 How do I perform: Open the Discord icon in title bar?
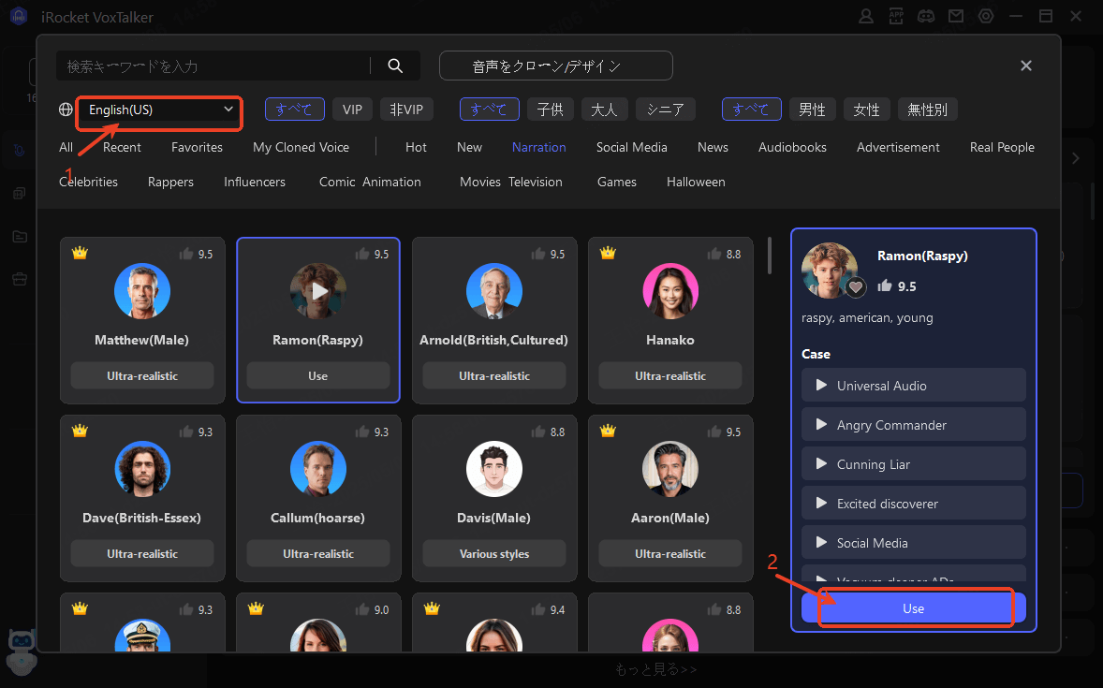[926, 16]
